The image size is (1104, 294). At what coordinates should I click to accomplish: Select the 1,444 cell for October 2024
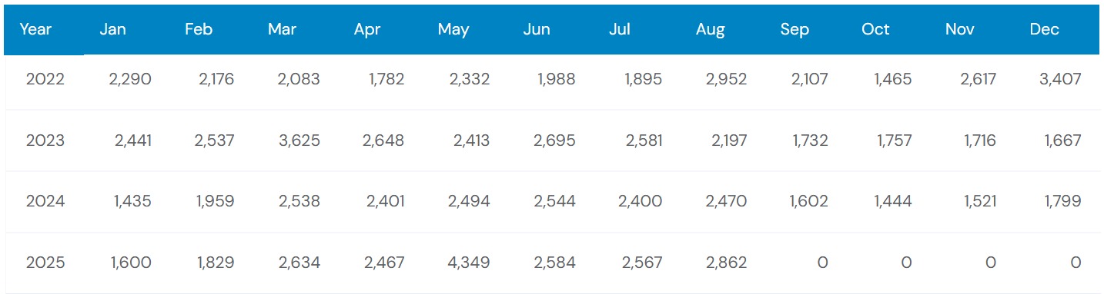coord(892,201)
